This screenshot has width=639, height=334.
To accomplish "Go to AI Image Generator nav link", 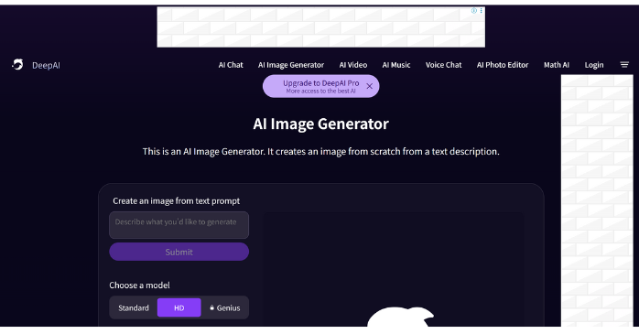I will pyautogui.click(x=291, y=65).
